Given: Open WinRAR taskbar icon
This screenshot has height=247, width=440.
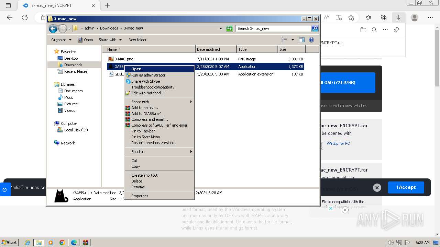Looking at the screenshot, I should tap(86, 243).
